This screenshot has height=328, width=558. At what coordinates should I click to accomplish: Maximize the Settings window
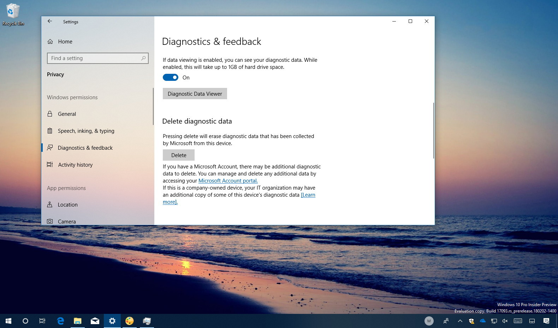click(x=410, y=21)
